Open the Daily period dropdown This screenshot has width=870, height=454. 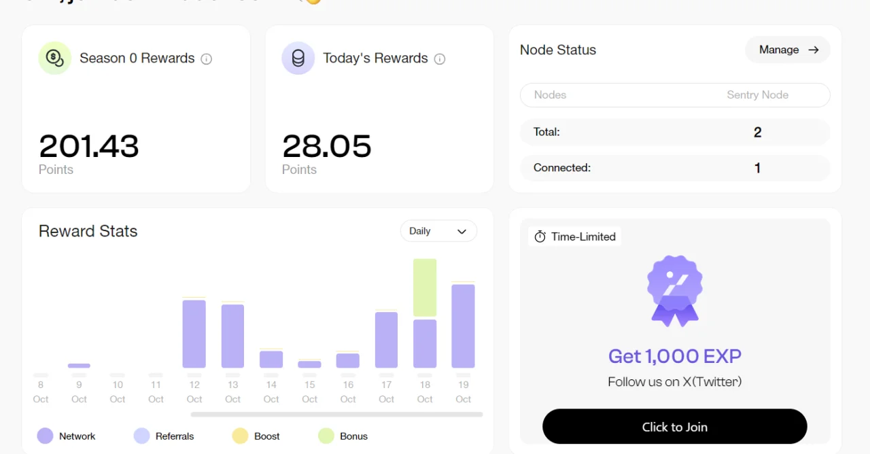pos(438,231)
